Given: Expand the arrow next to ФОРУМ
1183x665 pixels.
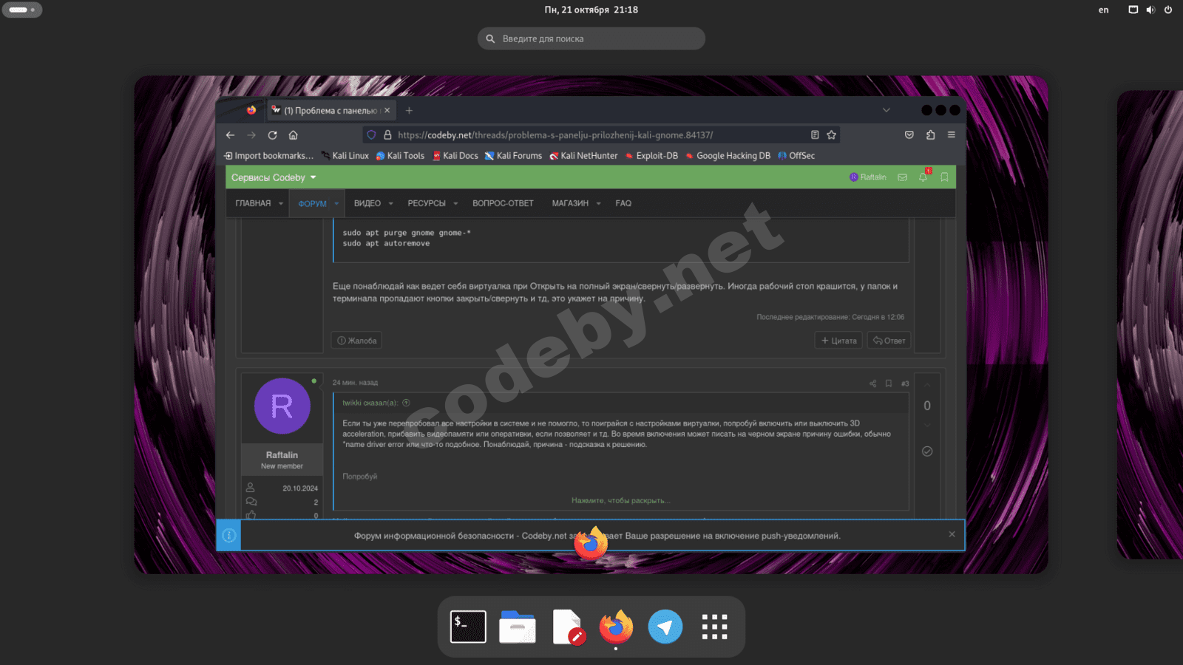Looking at the screenshot, I should tap(336, 204).
